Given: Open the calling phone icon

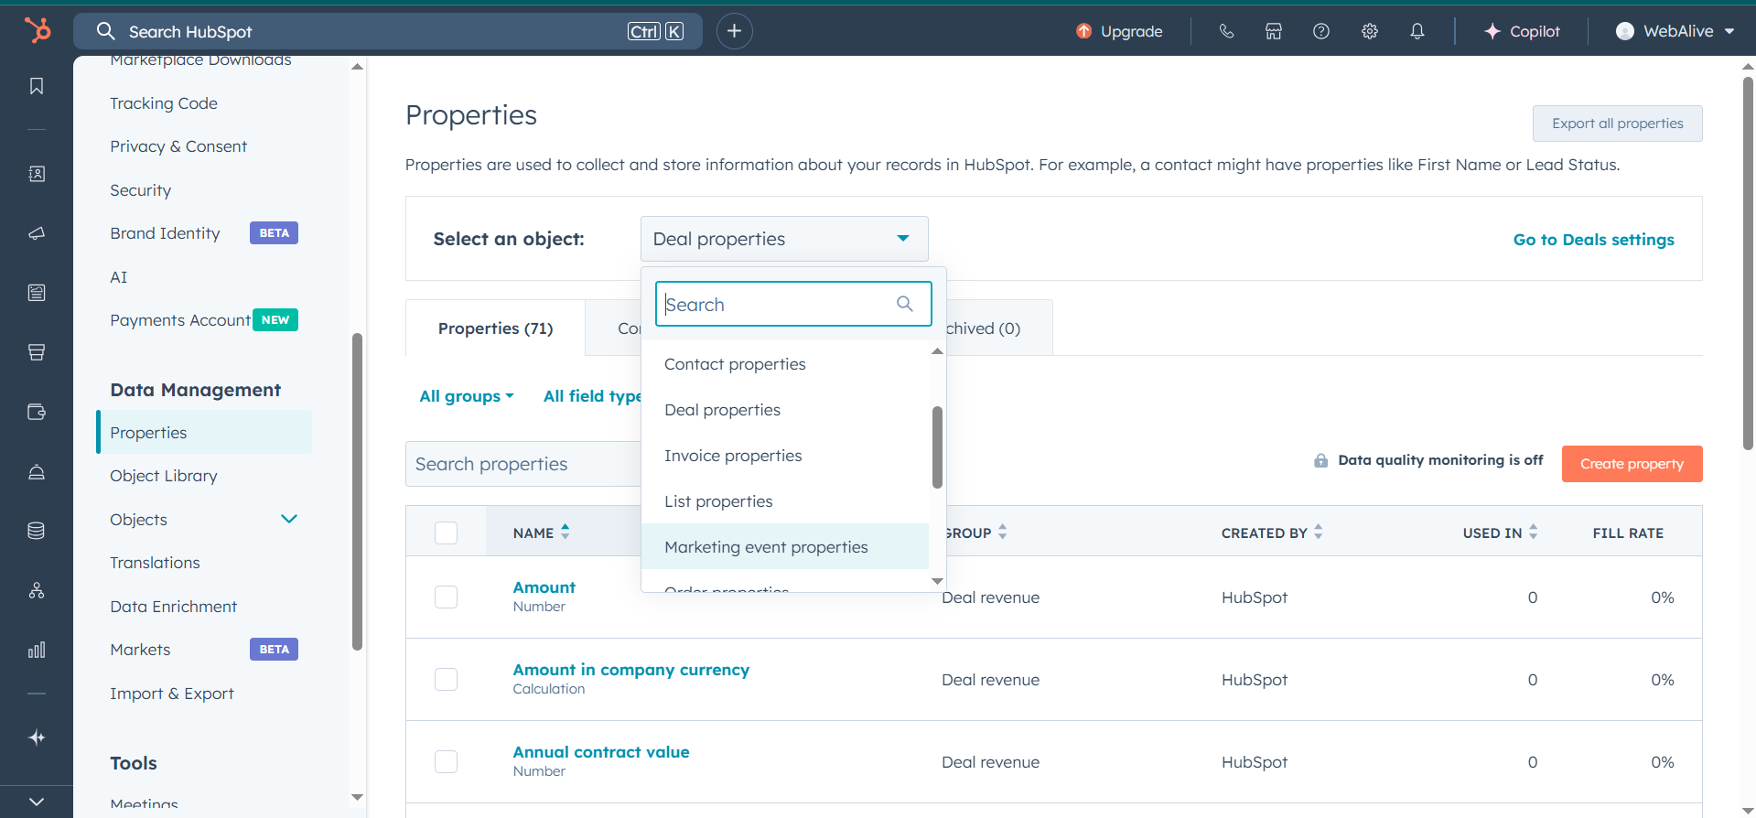Looking at the screenshot, I should [1226, 31].
